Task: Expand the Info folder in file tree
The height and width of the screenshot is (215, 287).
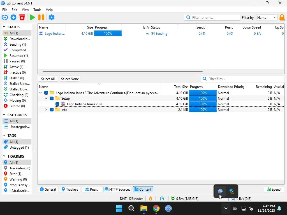Action: coord(46,110)
